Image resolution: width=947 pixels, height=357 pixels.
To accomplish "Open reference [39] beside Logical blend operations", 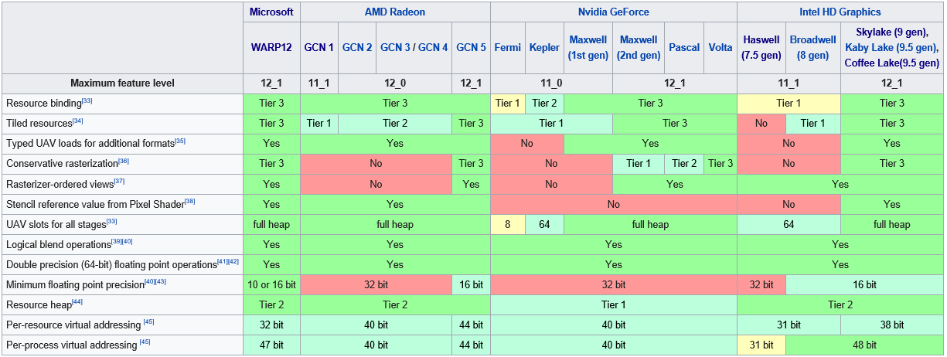I will tap(117, 242).
